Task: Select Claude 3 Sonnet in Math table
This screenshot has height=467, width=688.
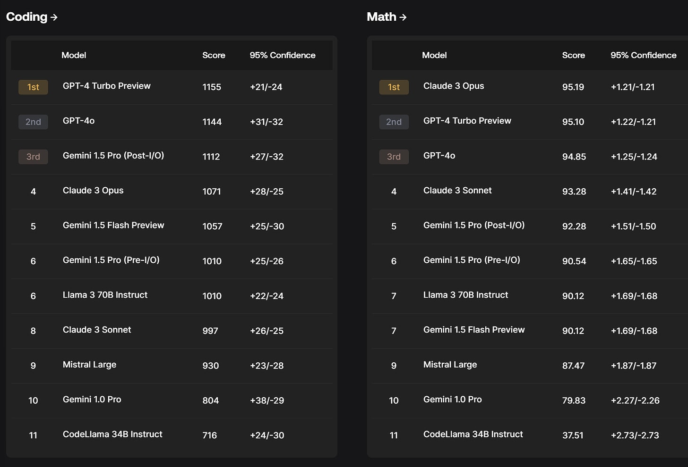Action: click(x=457, y=191)
